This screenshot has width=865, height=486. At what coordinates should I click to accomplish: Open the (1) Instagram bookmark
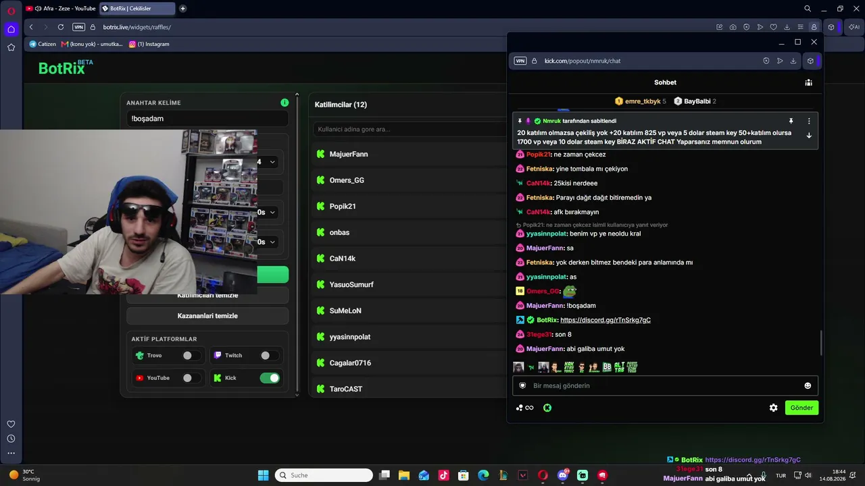coord(149,44)
